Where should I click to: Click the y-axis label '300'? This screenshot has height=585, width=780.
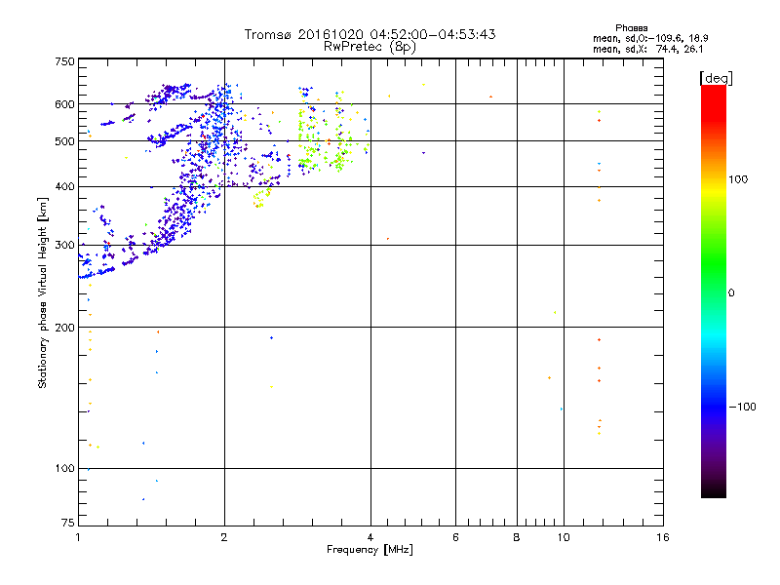(x=64, y=245)
